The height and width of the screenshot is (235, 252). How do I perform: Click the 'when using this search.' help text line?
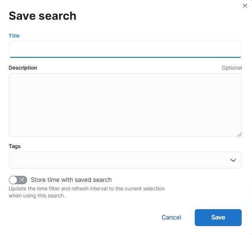pyautogui.click(x=37, y=196)
